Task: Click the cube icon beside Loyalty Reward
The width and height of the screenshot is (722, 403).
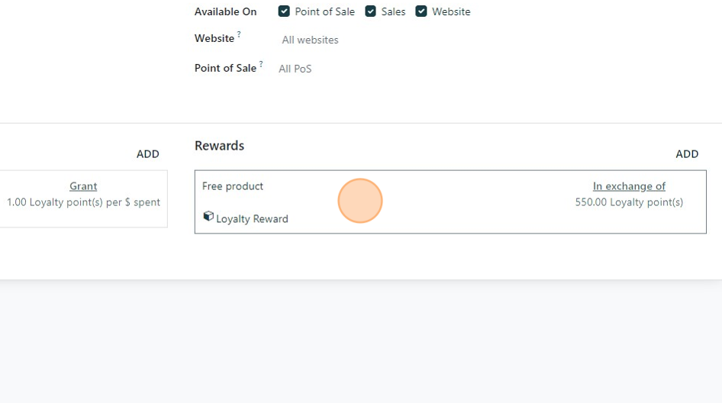Action: pos(208,217)
